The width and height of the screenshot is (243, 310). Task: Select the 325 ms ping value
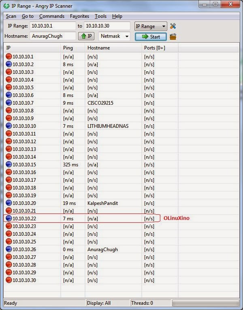(x=70, y=165)
